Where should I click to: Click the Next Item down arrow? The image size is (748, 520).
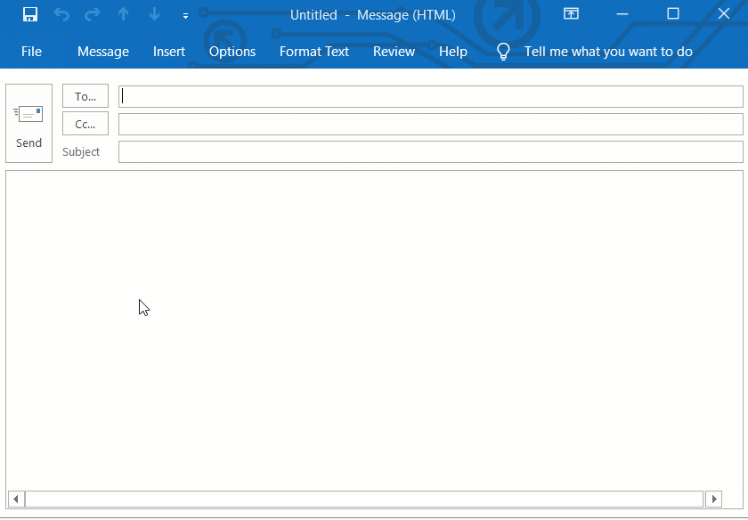(154, 14)
